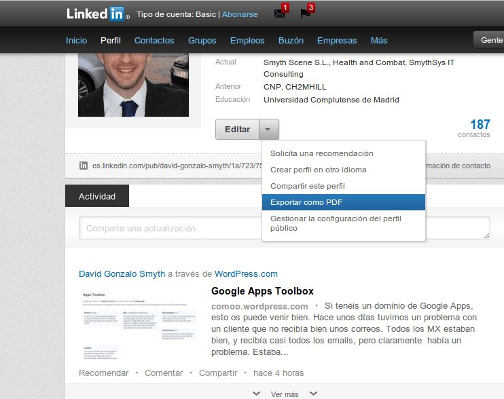Screen dimensions: 504x399
Task: Open Buzón in the navigation bar
Action: (x=291, y=41)
